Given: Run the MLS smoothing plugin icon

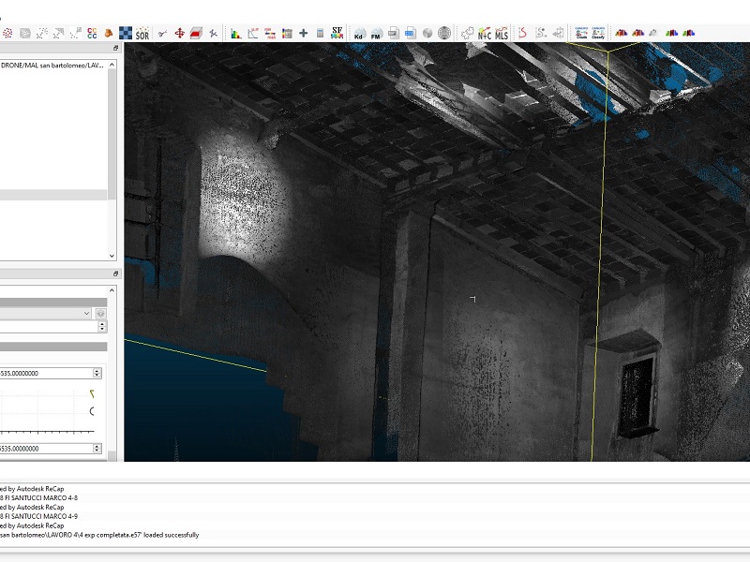Looking at the screenshot, I should 502,34.
